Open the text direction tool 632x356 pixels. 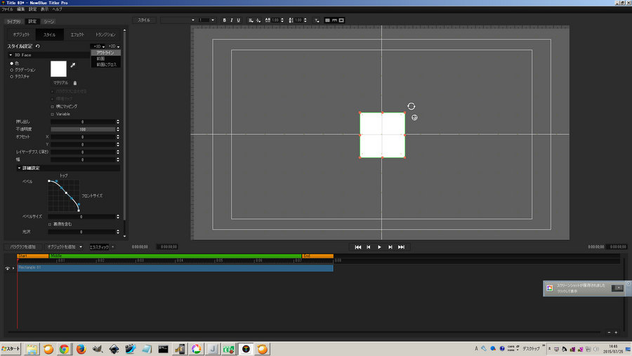point(317,20)
